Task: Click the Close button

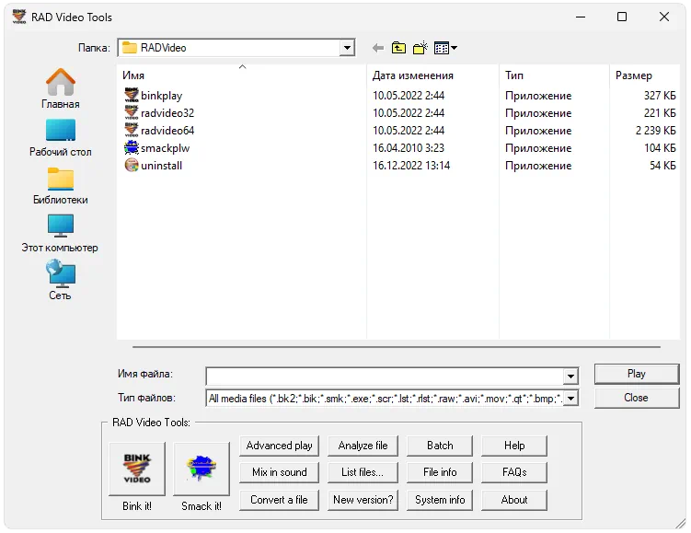Action: 637,398
